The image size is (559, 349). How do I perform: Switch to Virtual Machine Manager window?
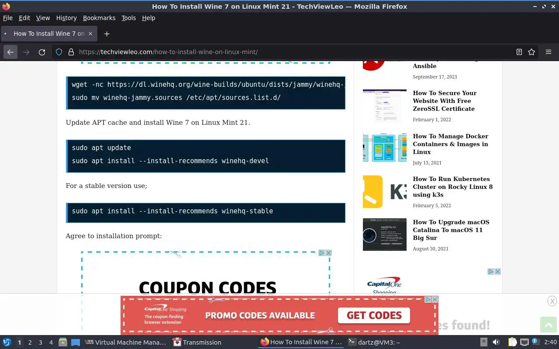[125, 342]
